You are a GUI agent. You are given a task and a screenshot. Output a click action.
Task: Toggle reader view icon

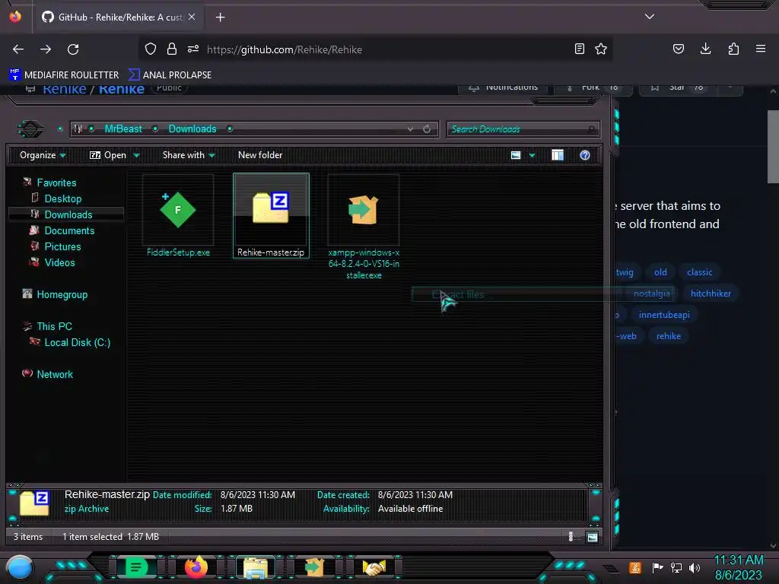pos(579,49)
